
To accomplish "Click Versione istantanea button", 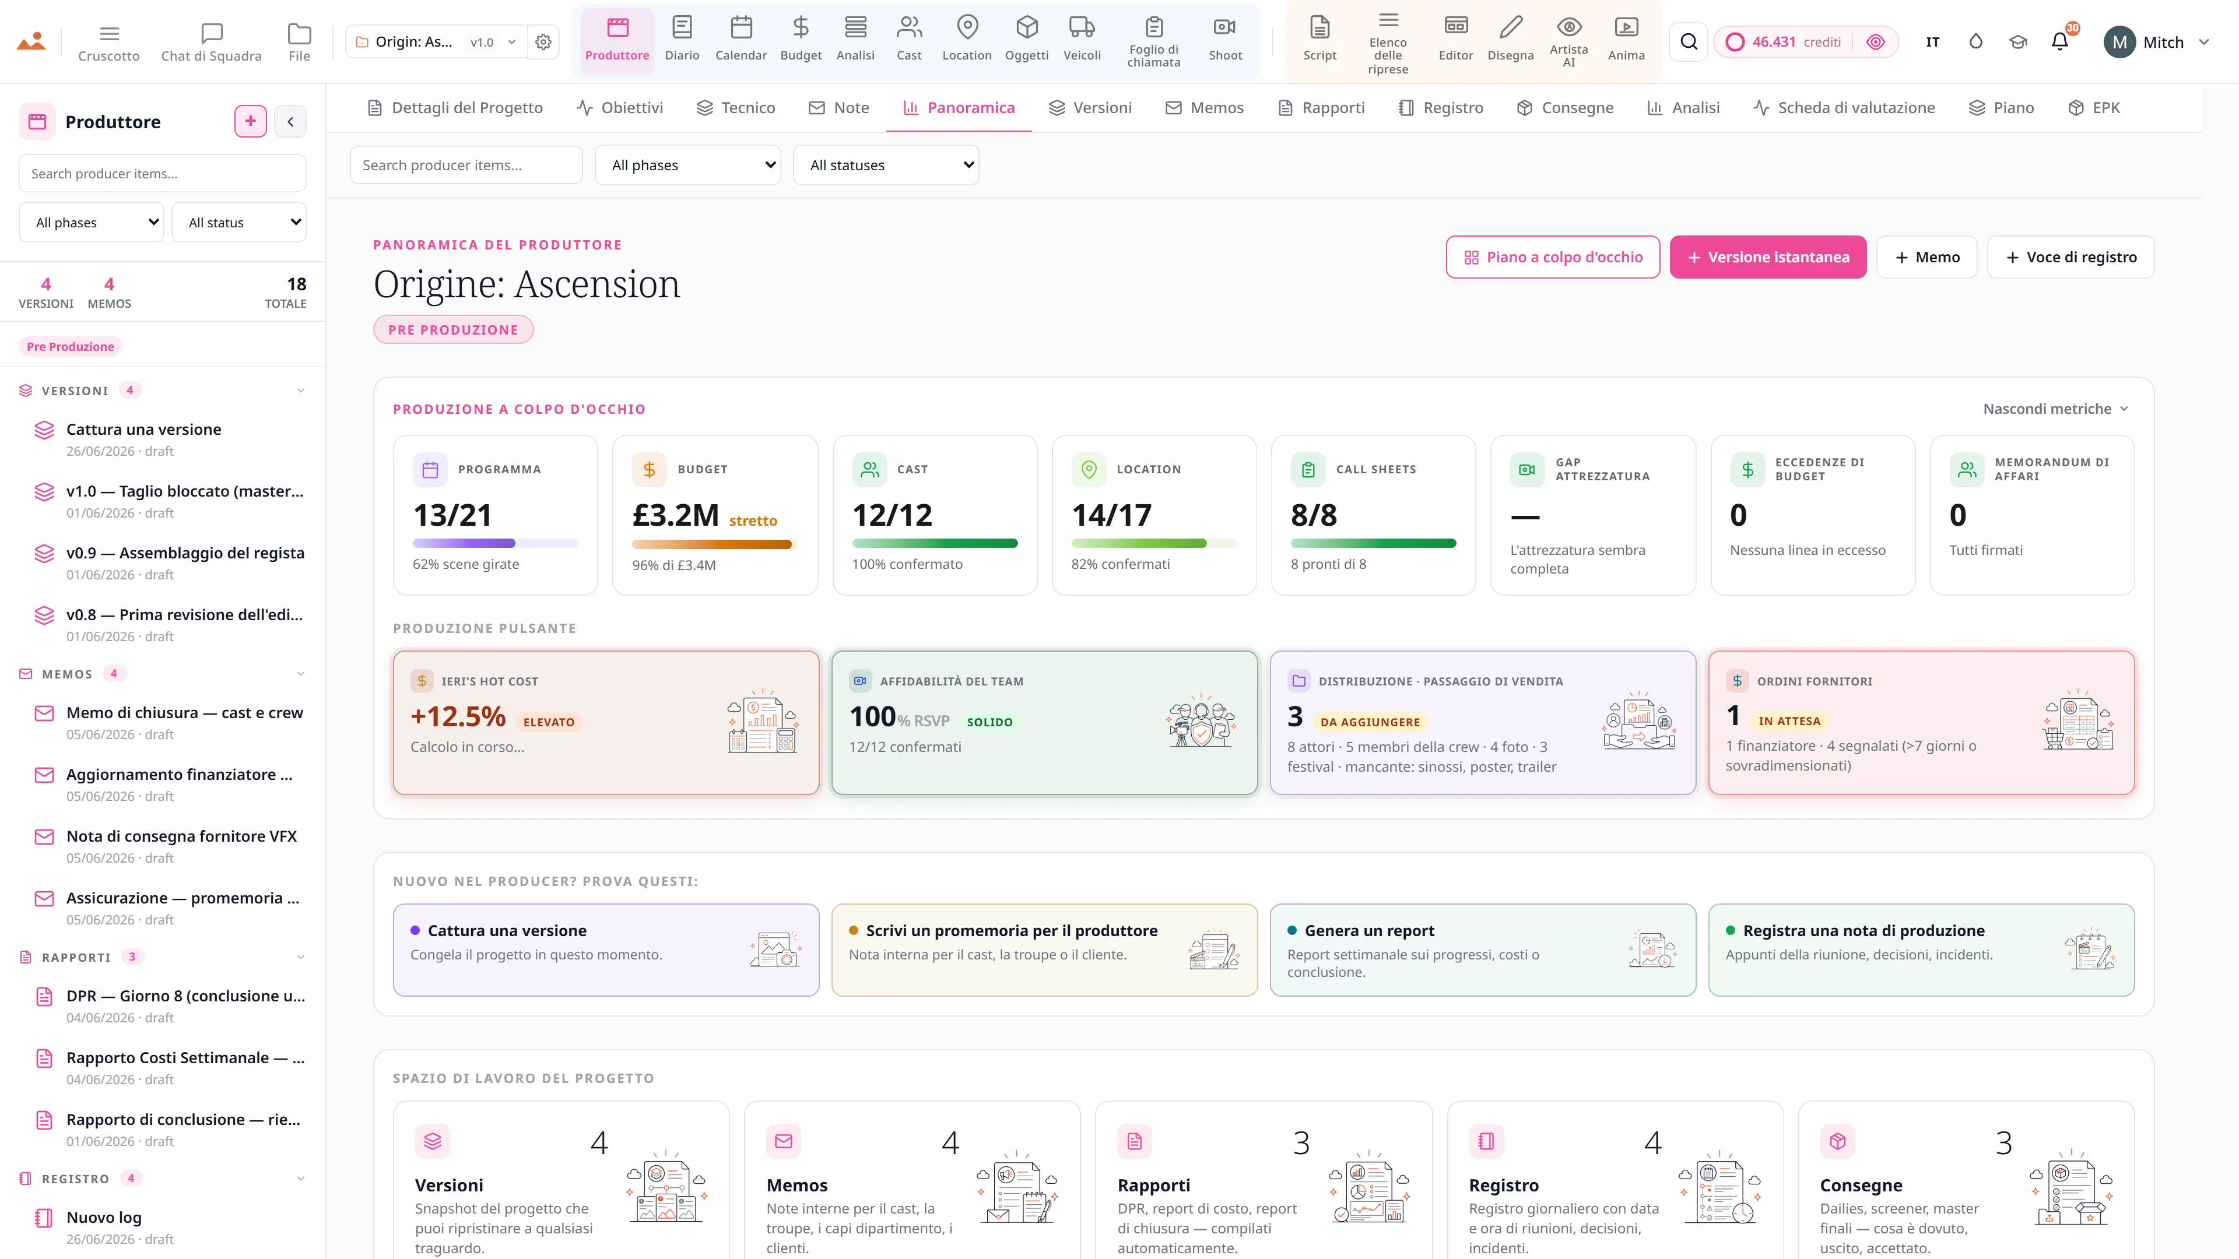I will 1768,257.
